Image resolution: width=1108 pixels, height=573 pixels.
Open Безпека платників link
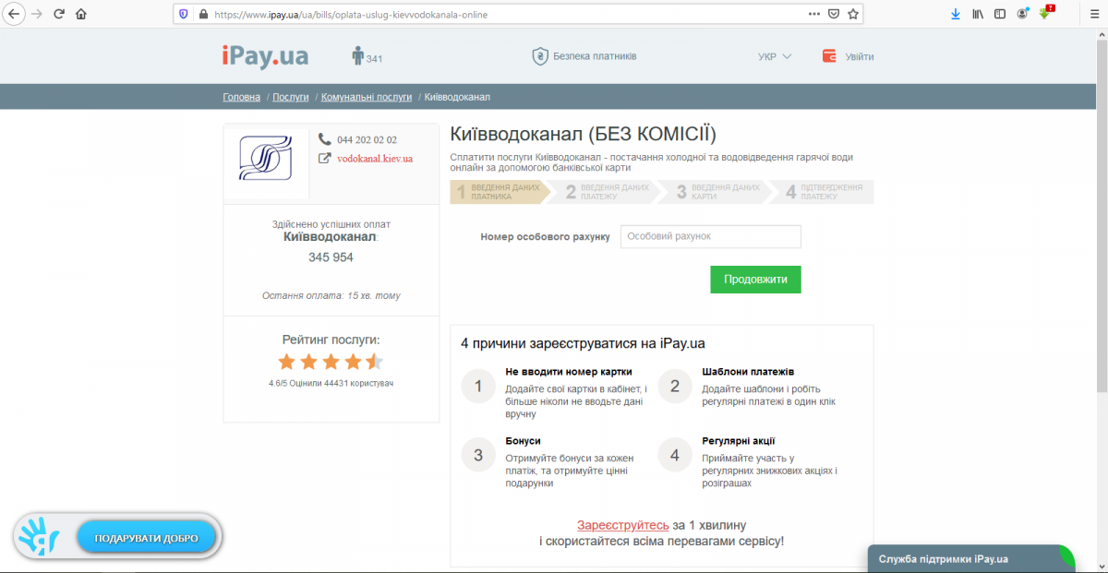tap(595, 56)
